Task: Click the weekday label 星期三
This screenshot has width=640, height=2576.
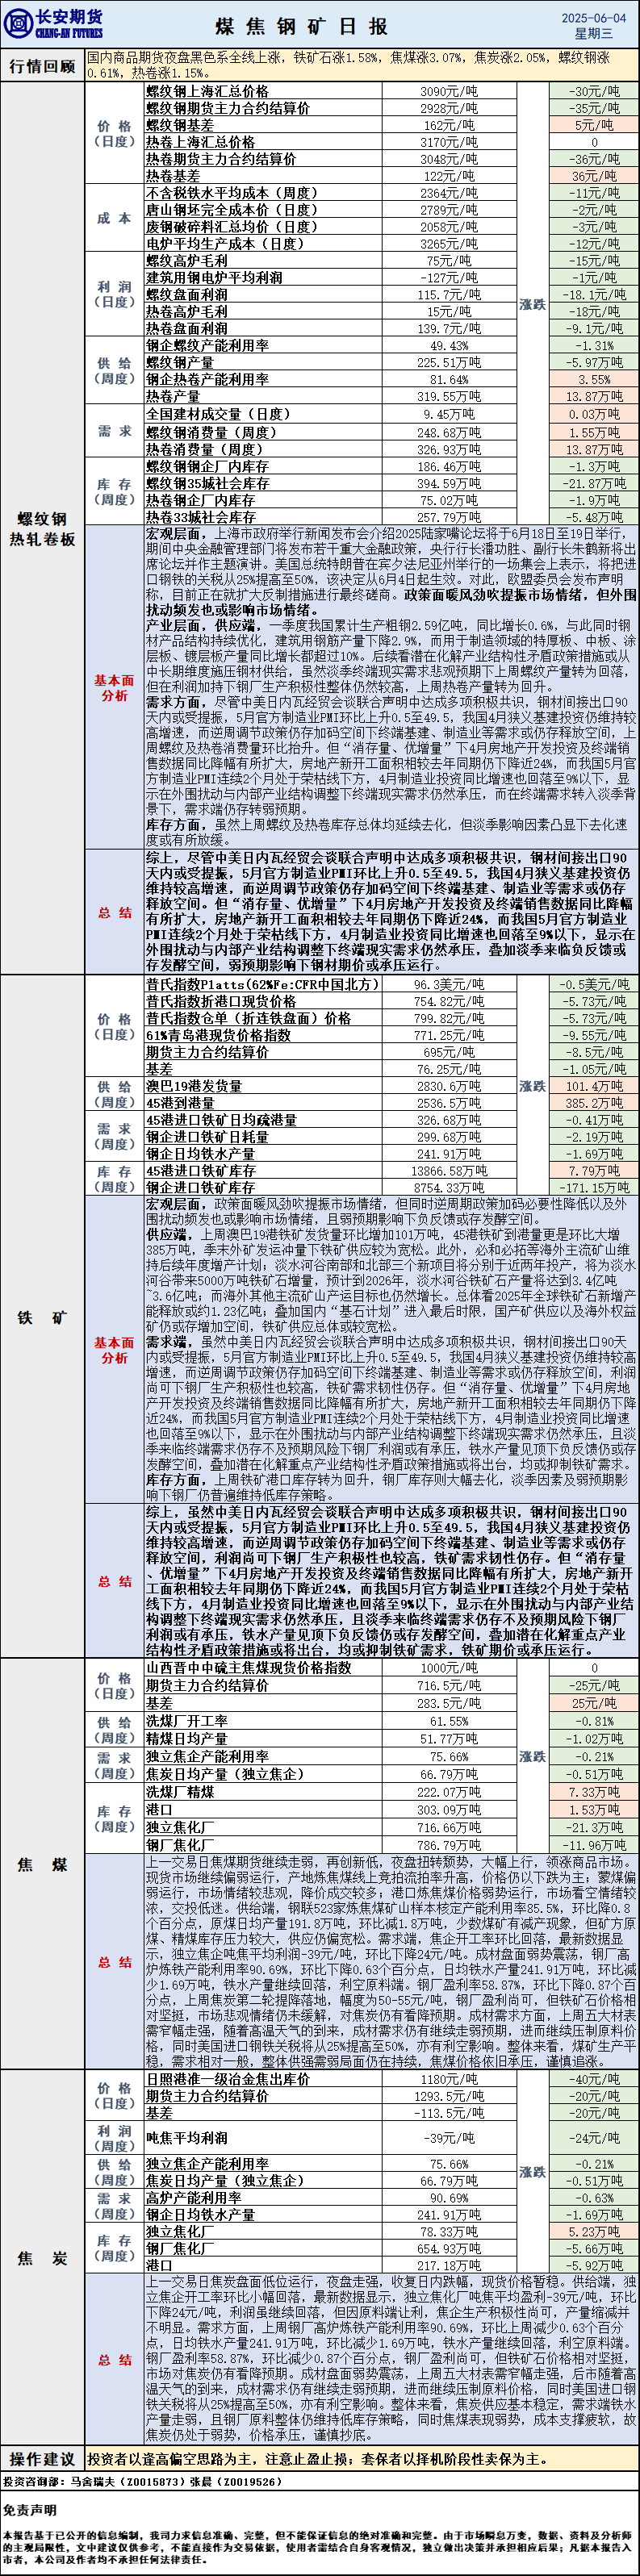Action: pyautogui.click(x=593, y=34)
